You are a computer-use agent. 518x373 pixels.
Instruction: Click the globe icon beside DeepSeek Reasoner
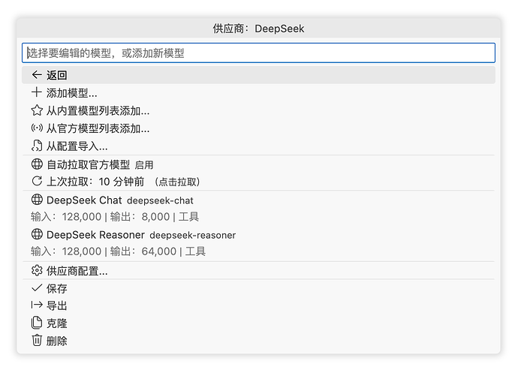point(37,234)
